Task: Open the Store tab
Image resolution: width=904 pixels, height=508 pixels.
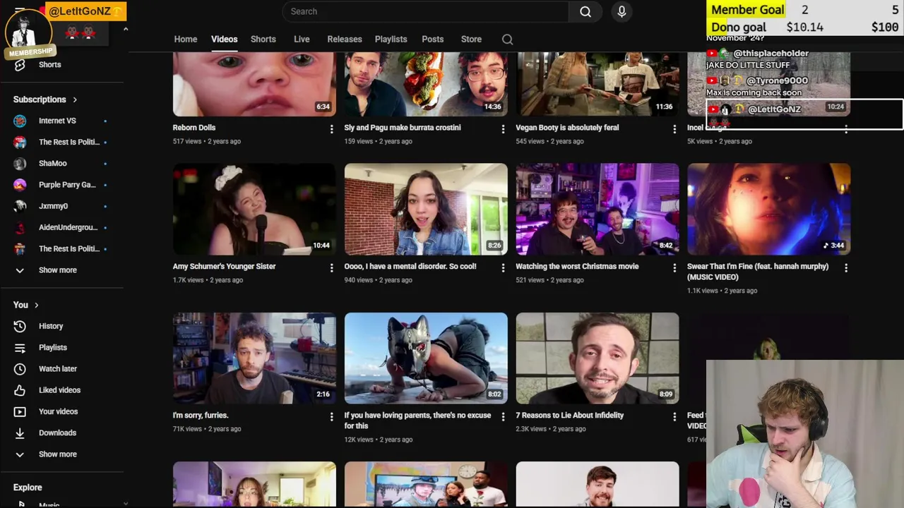Action: click(471, 40)
